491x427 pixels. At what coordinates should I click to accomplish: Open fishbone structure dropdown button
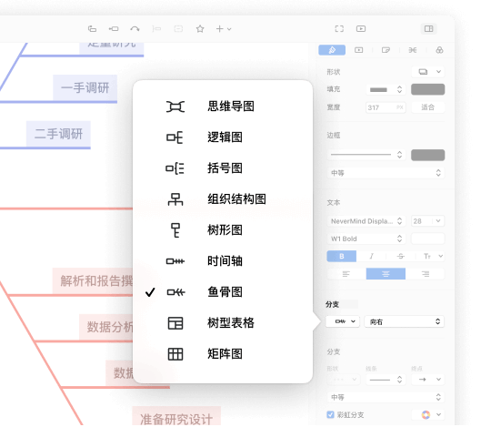[343, 321]
